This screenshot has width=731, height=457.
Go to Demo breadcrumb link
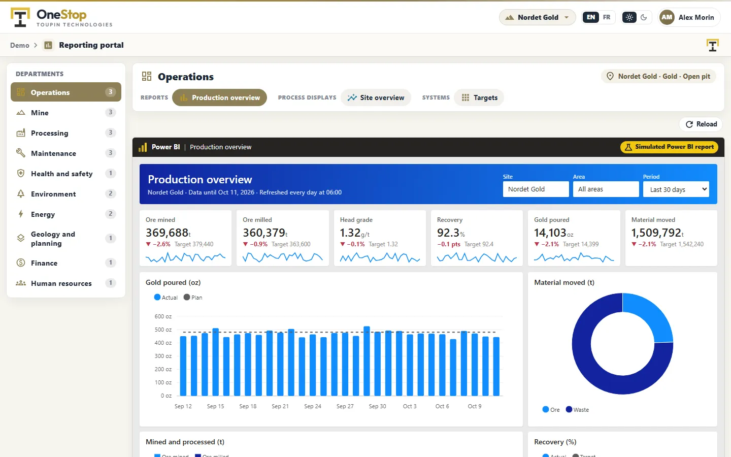click(20, 45)
